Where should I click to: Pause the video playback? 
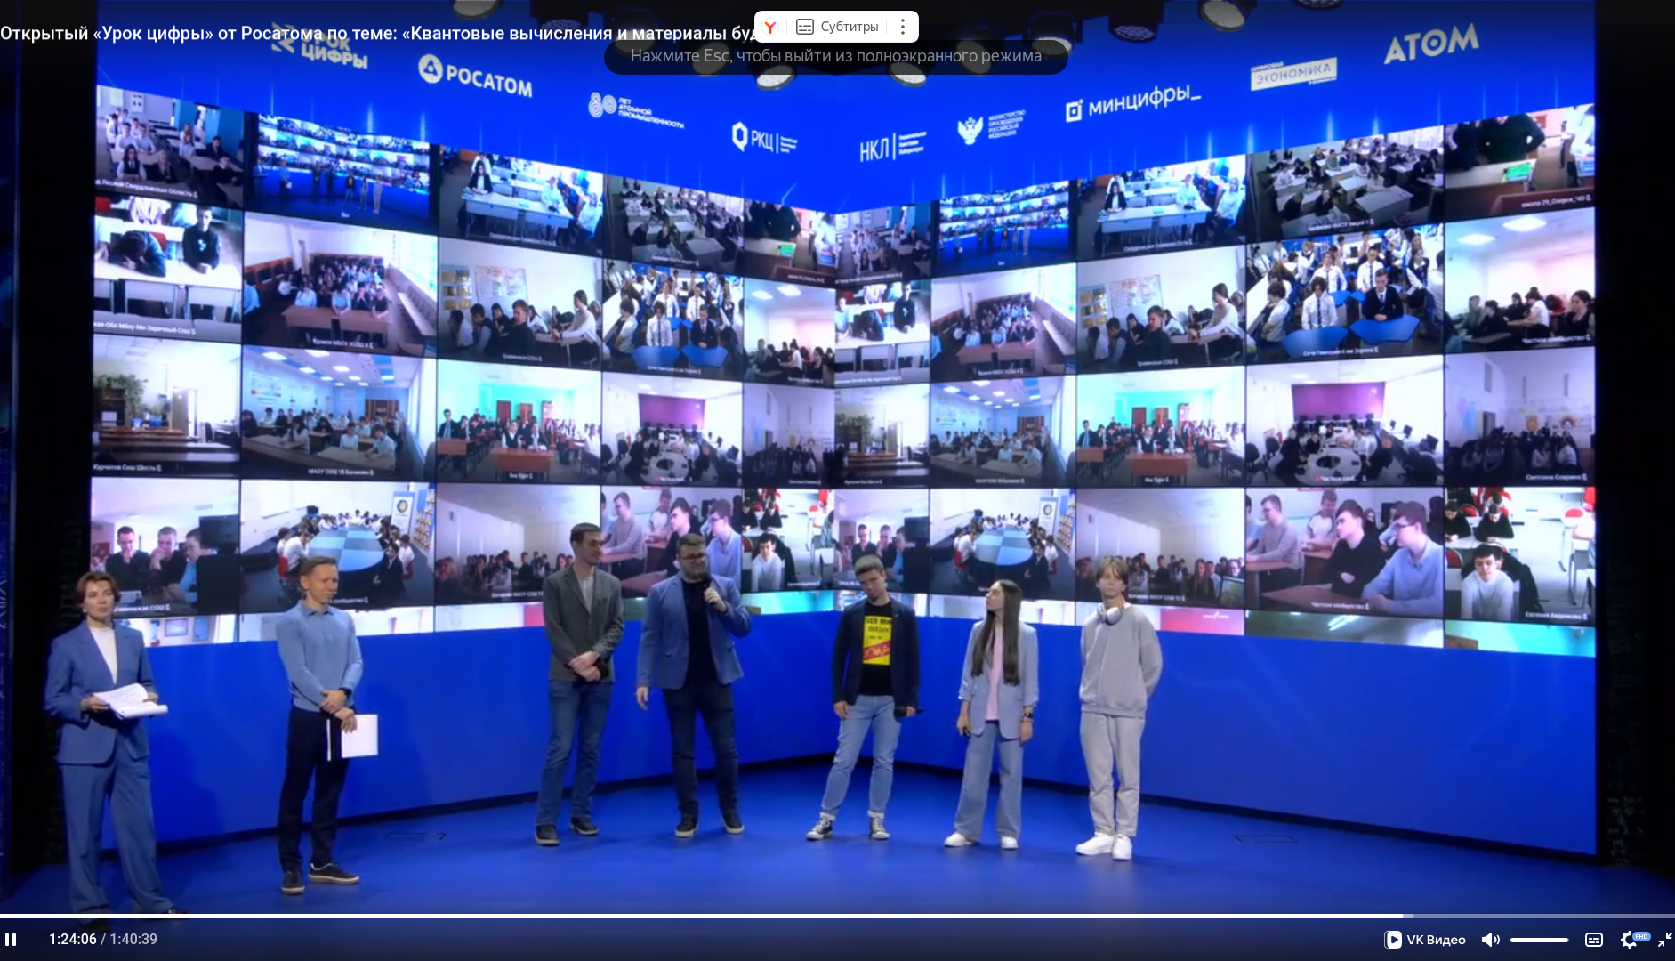coord(11,940)
